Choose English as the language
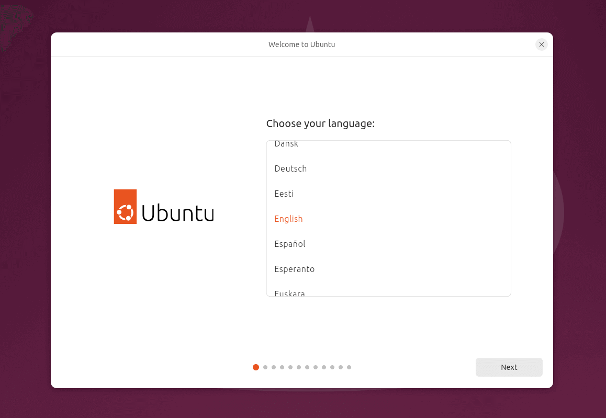This screenshot has width=606, height=418. (x=388, y=219)
